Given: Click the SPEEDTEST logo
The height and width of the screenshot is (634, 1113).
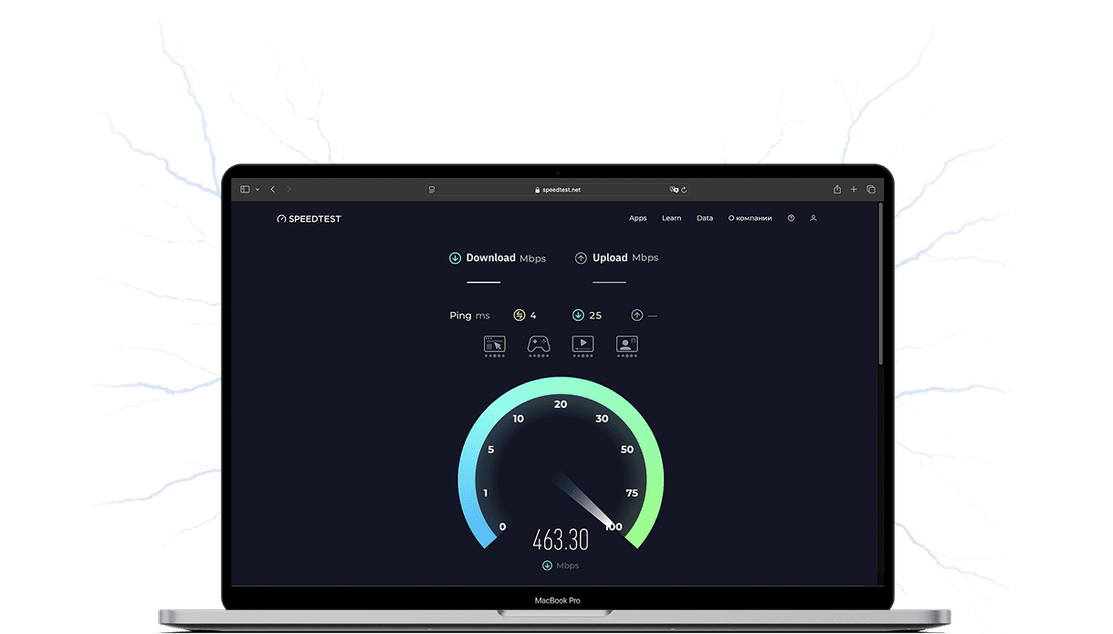Looking at the screenshot, I should tap(309, 219).
